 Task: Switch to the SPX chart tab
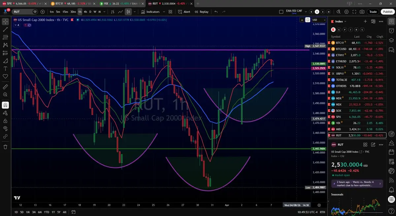click(25, 3)
